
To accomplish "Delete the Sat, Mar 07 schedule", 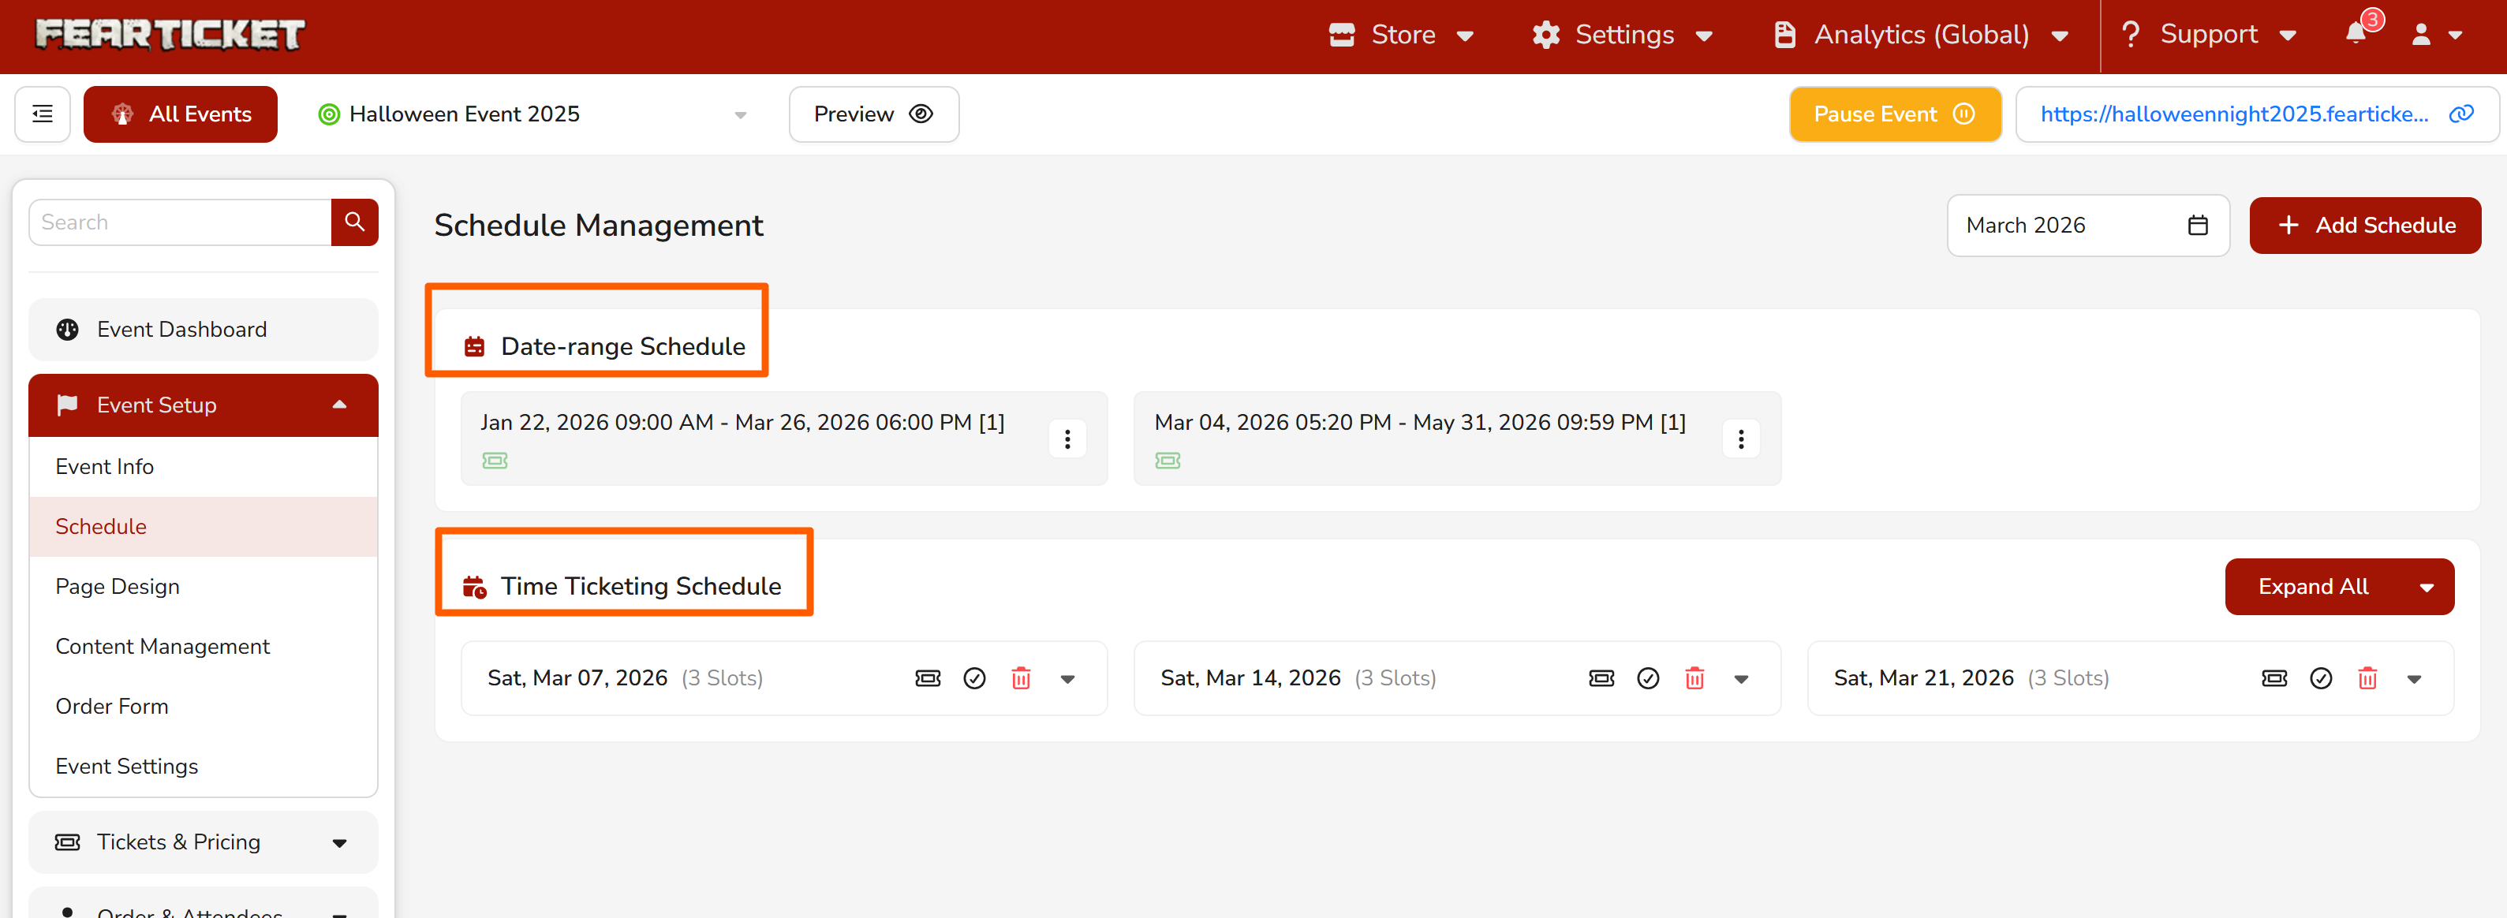I will pyautogui.click(x=1020, y=677).
